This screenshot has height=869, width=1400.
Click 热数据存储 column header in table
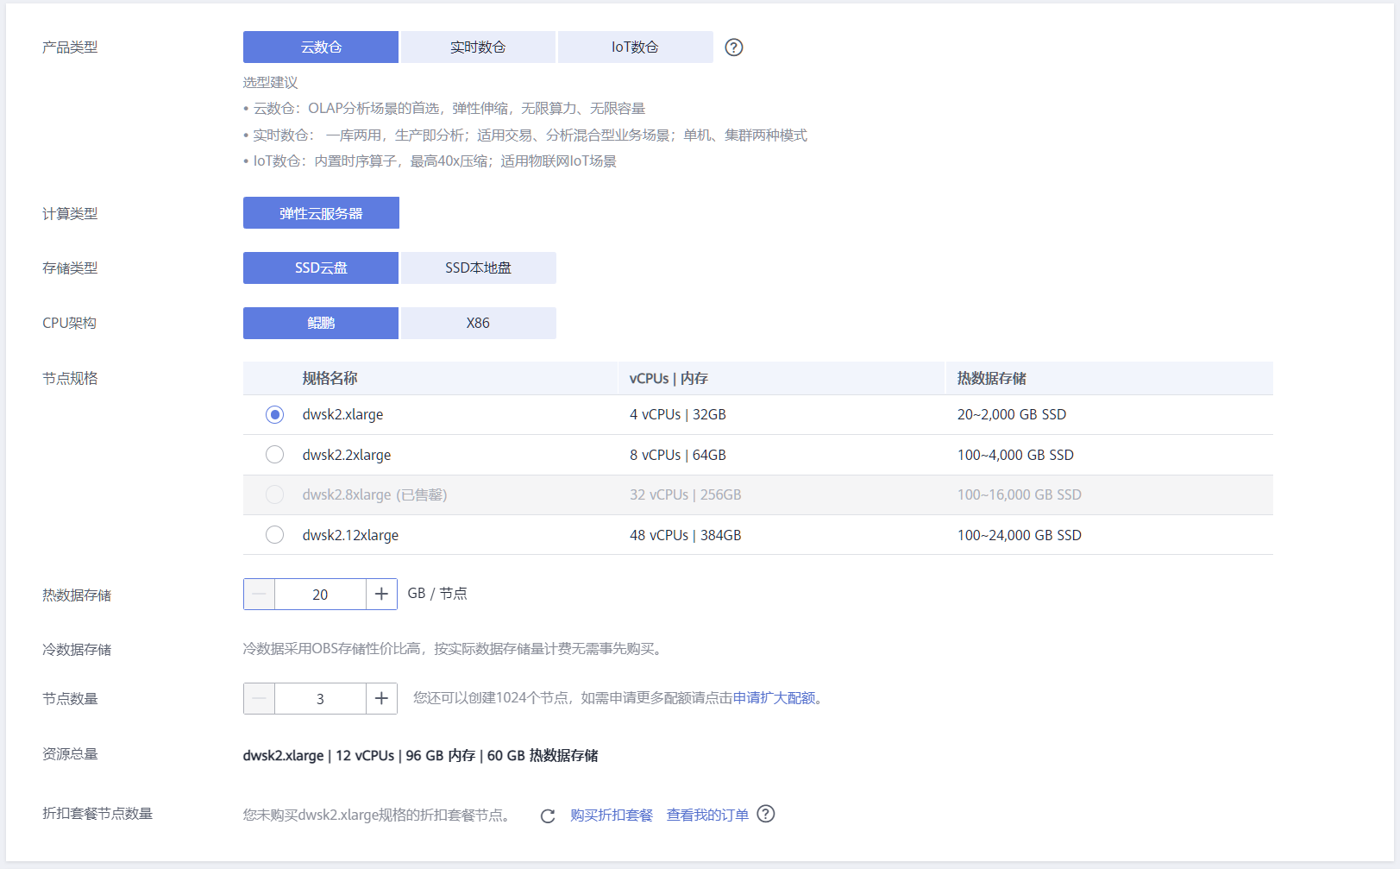click(x=991, y=379)
